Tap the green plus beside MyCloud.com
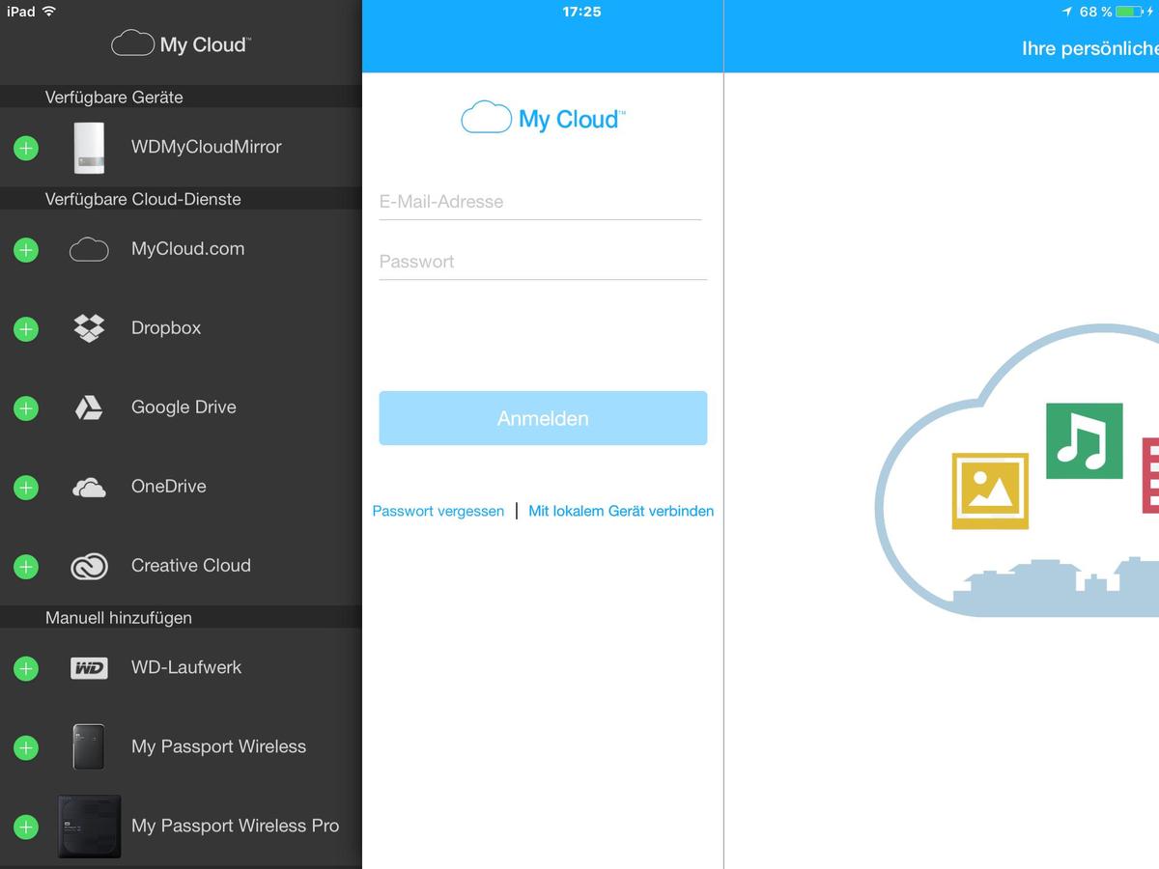 [x=26, y=250]
